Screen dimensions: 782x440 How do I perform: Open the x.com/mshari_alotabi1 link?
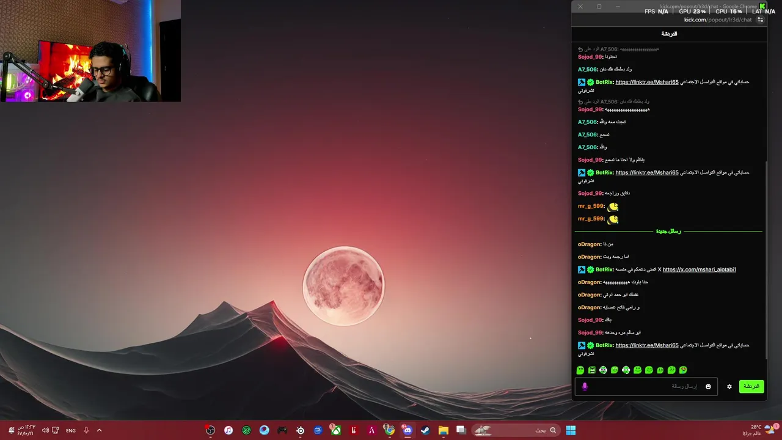(x=699, y=269)
